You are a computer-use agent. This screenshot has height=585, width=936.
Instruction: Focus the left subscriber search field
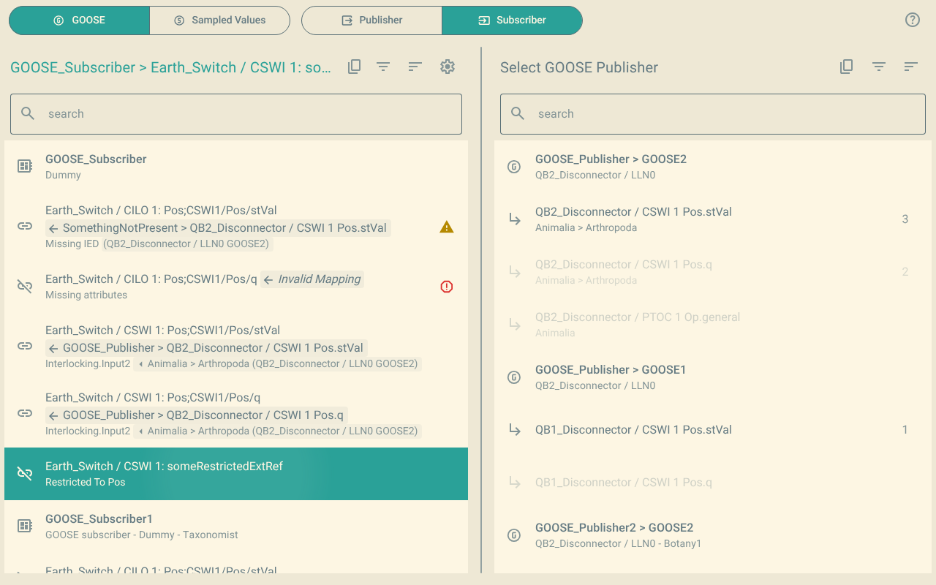click(x=236, y=114)
